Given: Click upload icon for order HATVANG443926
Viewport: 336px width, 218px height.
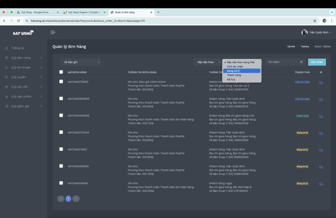Looking at the screenshot, I should point(321,117).
